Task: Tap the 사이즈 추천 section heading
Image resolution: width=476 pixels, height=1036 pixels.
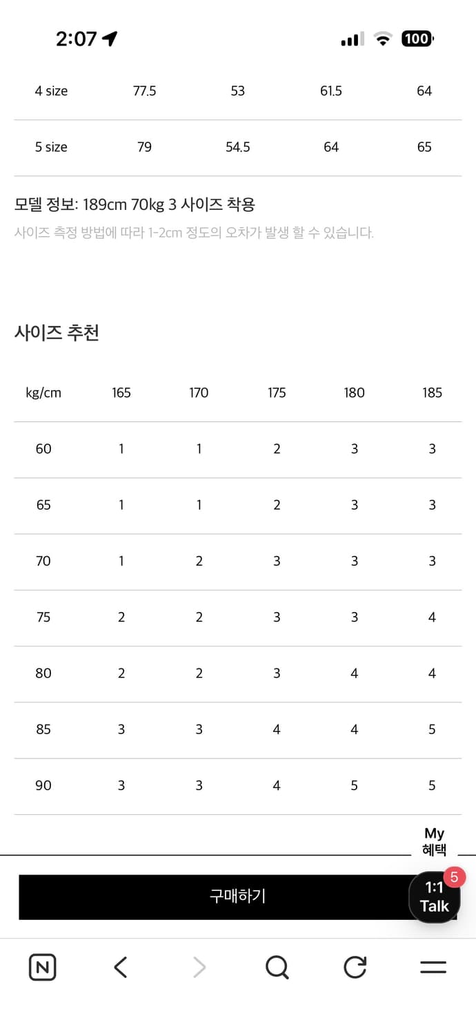Action: click(x=58, y=333)
